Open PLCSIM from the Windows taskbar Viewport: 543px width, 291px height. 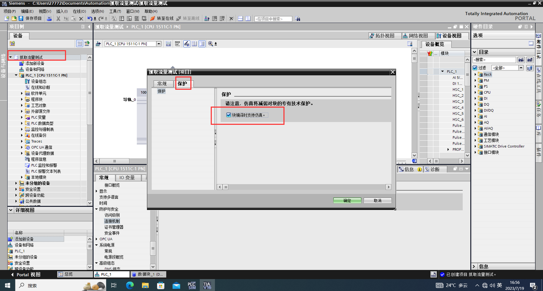[x=192, y=285]
